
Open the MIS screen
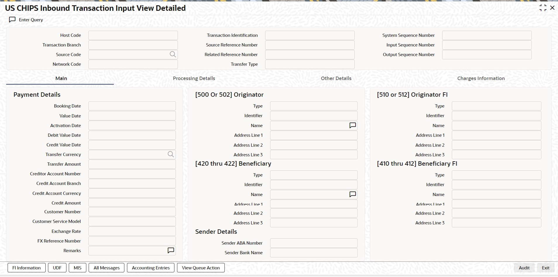pos(77,267)
